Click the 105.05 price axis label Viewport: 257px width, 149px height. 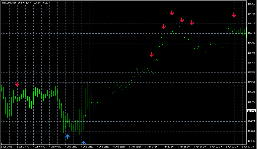(x=251, y=102)
